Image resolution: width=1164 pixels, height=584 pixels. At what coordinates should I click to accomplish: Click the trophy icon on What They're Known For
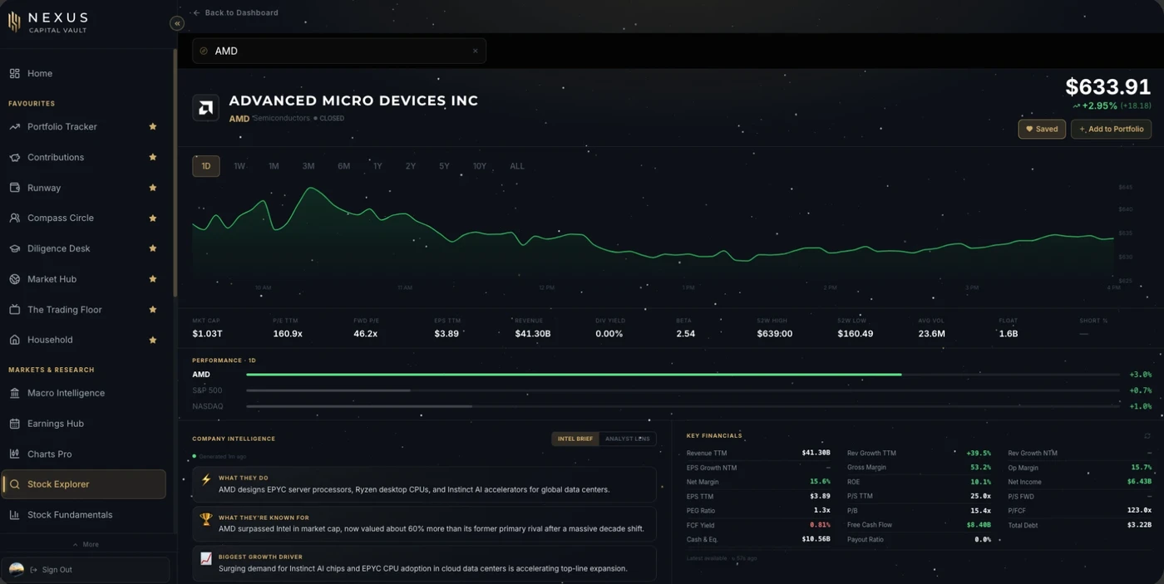(x=206, y=518)
